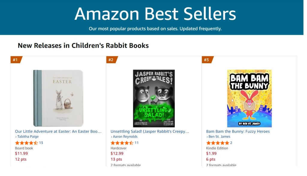Screen dimensions: 307x176
Task: Click the #2 rank badge
Action: point(111,60)
